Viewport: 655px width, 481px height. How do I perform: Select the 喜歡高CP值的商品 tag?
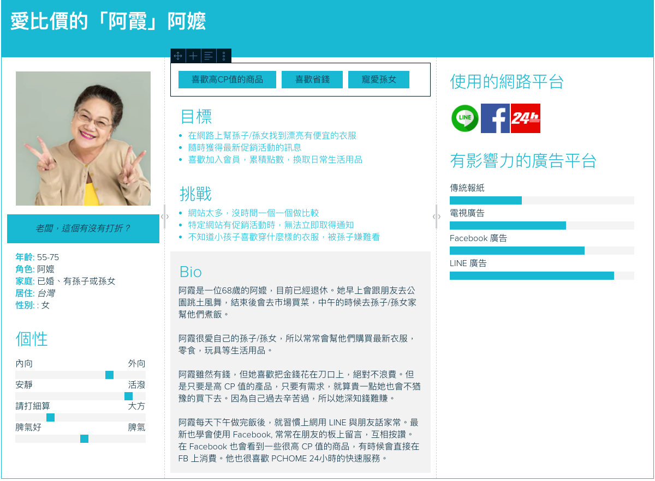click(227, 79)
